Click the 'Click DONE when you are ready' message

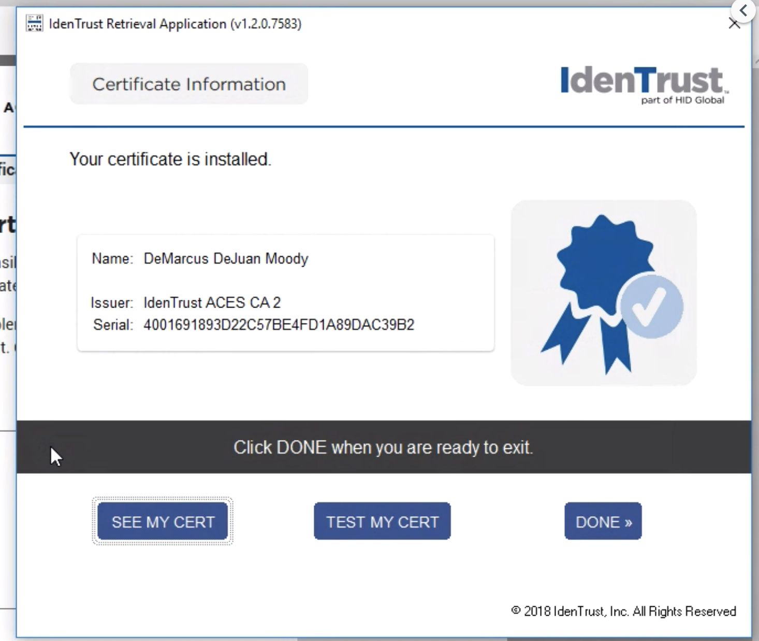point(383,447)
